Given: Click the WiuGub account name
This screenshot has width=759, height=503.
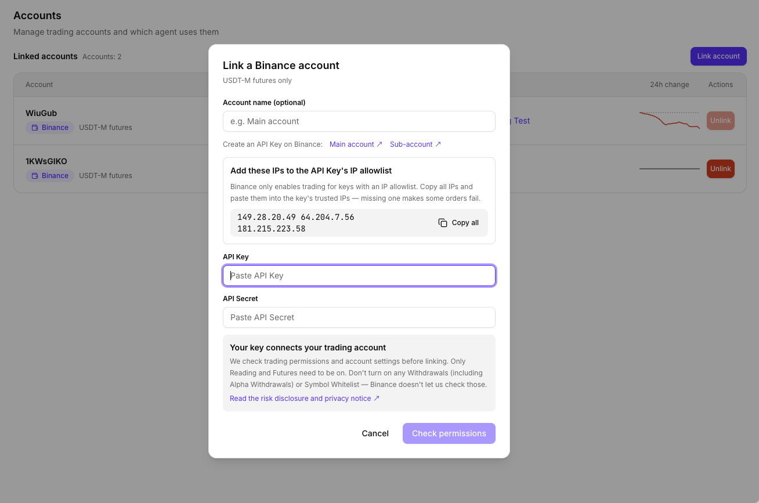Looking at the screenshot, I should 41,113.
